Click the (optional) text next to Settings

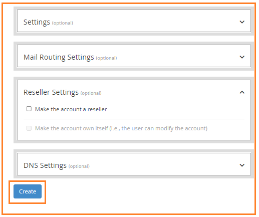tap(63, 23)
